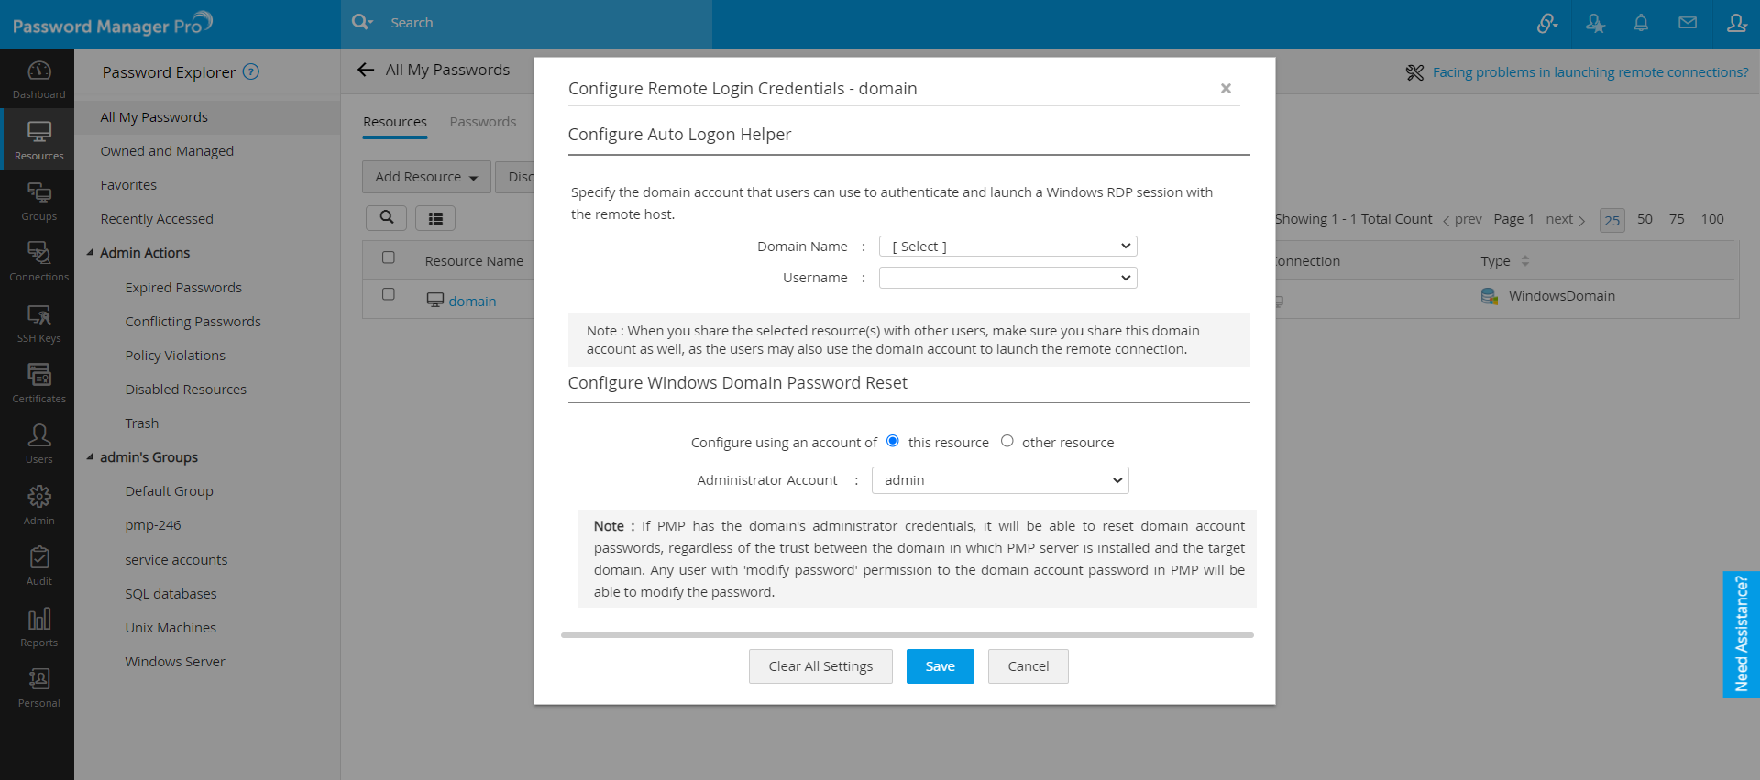Go to Groups in the sidebar
Viewport: 1760px width, 780px height.
coord(38,201)
